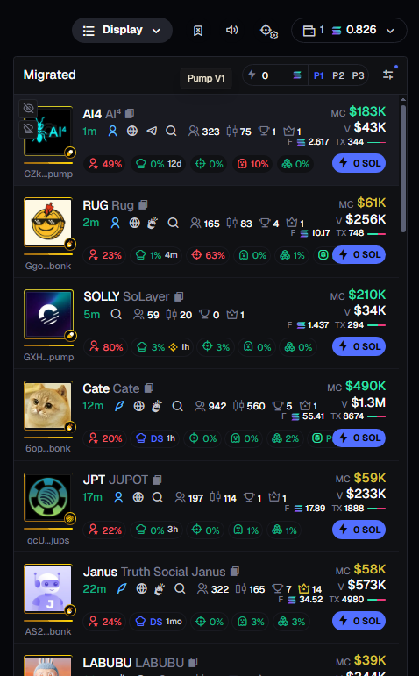Image resolution: width=419 pixels, height=676 pixels.
Task: Expand the Display dropdown
Action: pyautogui.click(x=122, y=30)
